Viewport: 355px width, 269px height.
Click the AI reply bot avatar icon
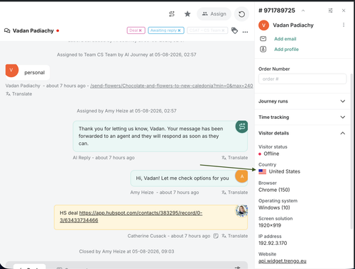[x=241, y=127]
